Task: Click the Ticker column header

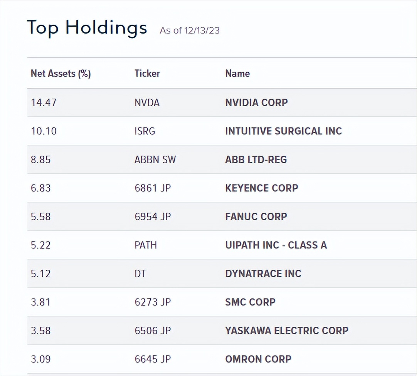Action: coord(147,74)
